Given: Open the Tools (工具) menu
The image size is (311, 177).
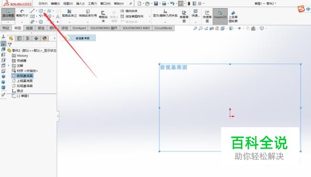Looking at the screenshot, I should pyautogui.click(x=93, y=3).
